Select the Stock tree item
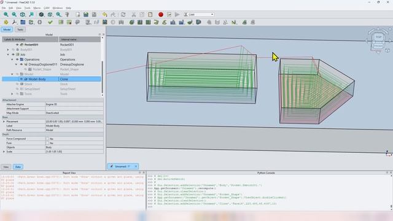Screen dimensions: 393x221 (28, 84)
